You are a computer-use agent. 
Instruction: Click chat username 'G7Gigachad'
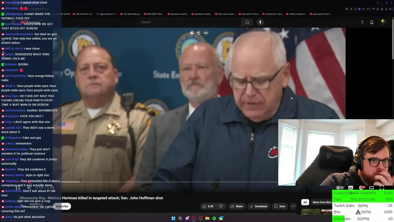13,138
